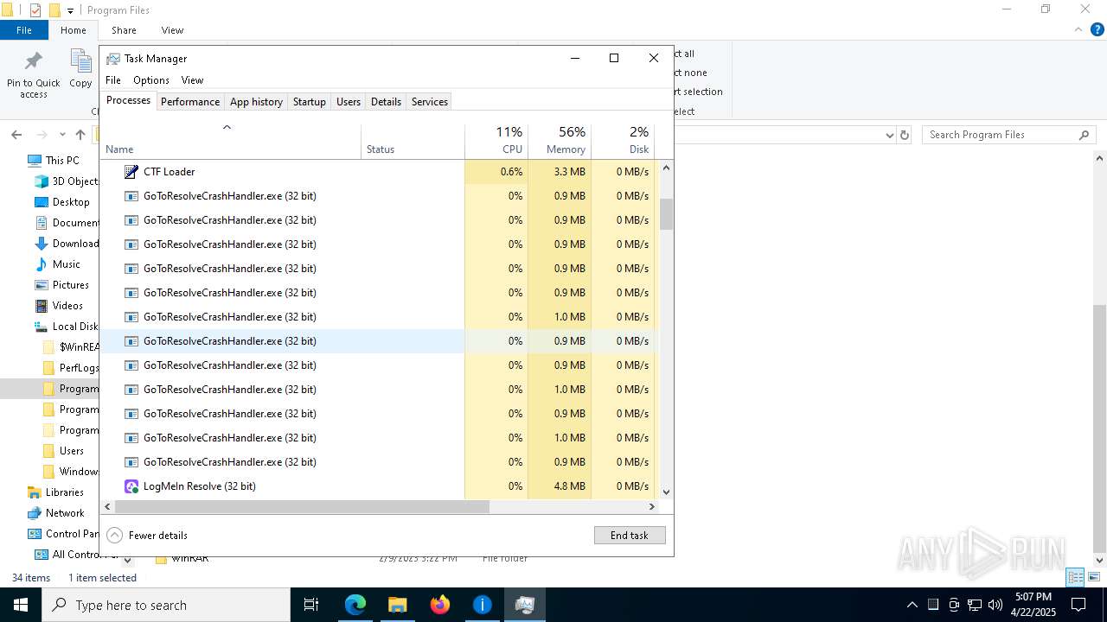Click the Refresh button in address bar

[905, 135]
